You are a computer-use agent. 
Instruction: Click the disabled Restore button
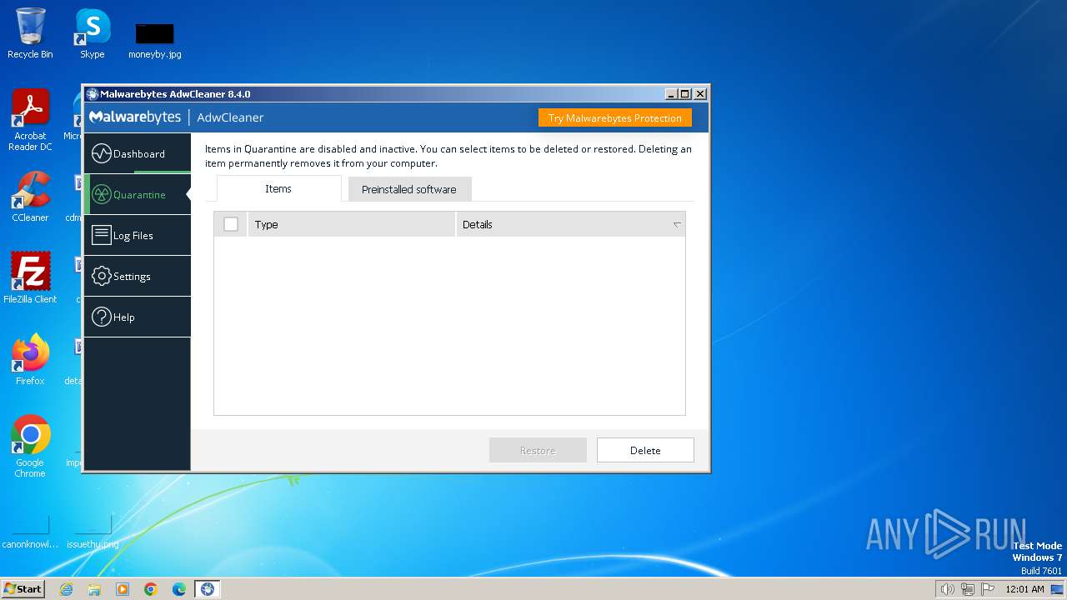(x=538, y=450)
